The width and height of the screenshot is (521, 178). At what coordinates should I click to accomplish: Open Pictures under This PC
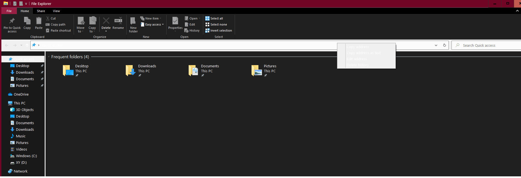[x=23, y=143]
